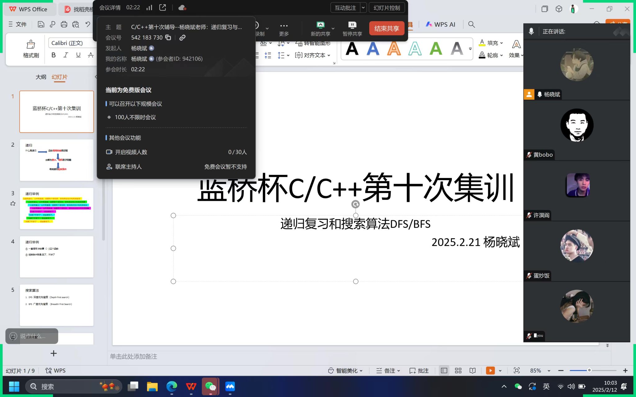Screen dimensions: 636x397
Task: Toggle Bold formatting
Action: click(x=53, y=55)
